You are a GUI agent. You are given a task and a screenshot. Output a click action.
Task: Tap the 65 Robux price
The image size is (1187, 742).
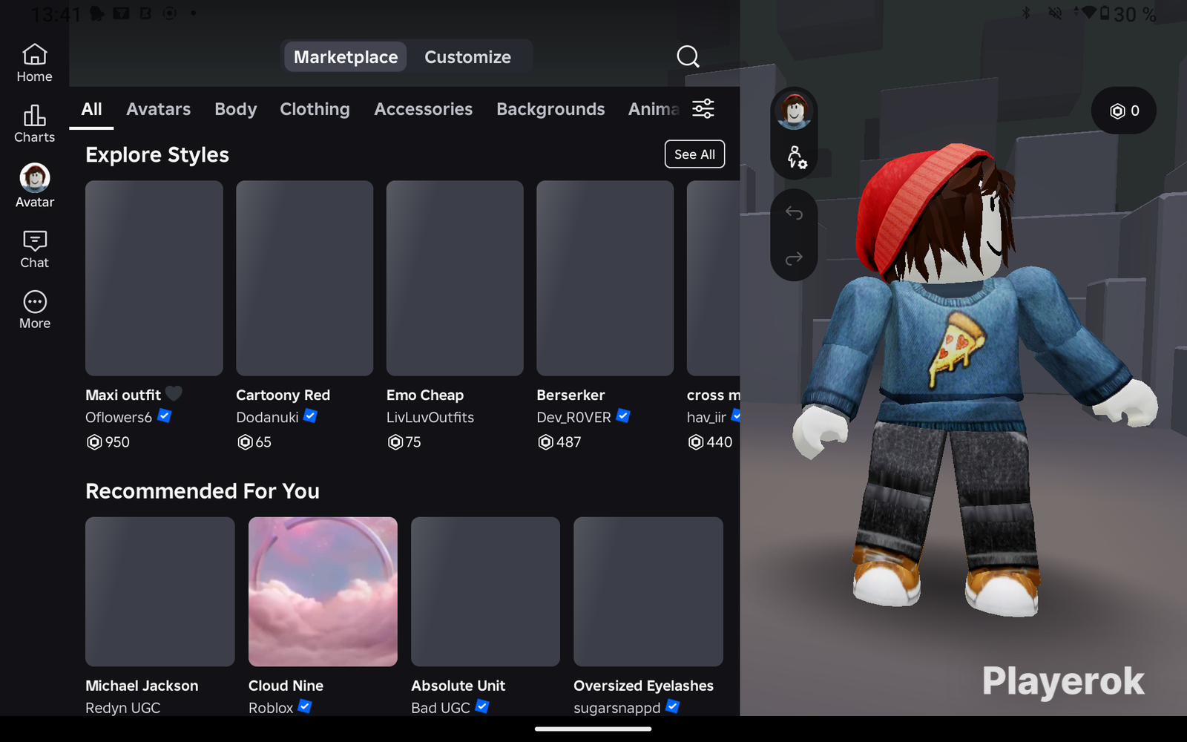[254, 442]
